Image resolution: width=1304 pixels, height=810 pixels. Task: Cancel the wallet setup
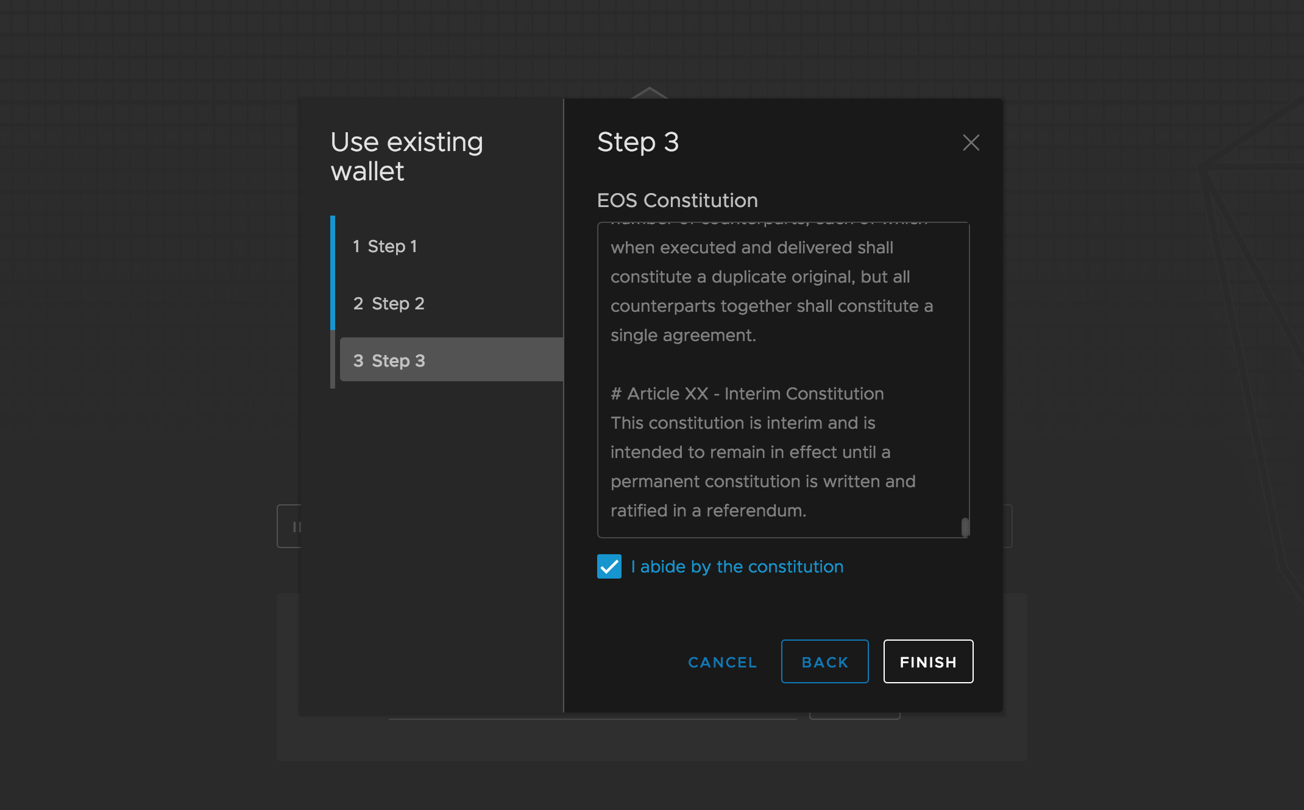[x=723, y=662]
